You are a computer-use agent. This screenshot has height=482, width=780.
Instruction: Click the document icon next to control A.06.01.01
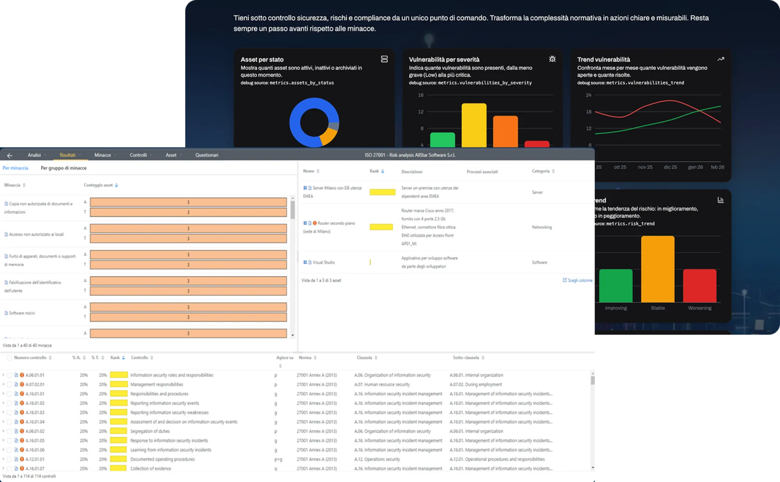(x=16, y=375)
